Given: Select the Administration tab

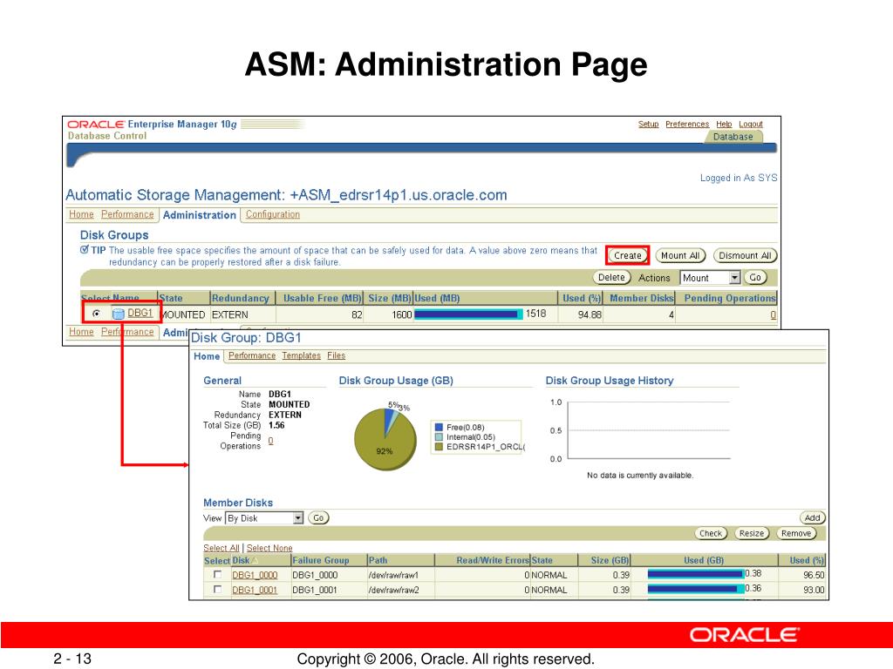Looking at the screenshot, I should pyautogui.click(x=200, y=215).
